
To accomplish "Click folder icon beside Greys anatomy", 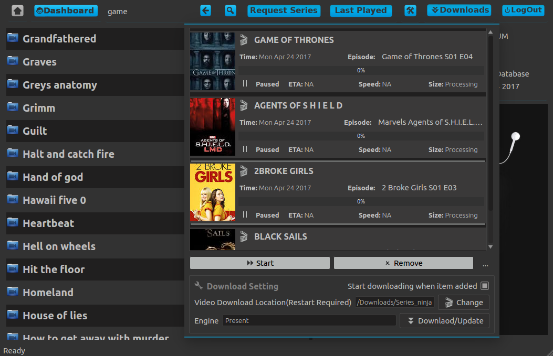I will [x=13, y=84].
